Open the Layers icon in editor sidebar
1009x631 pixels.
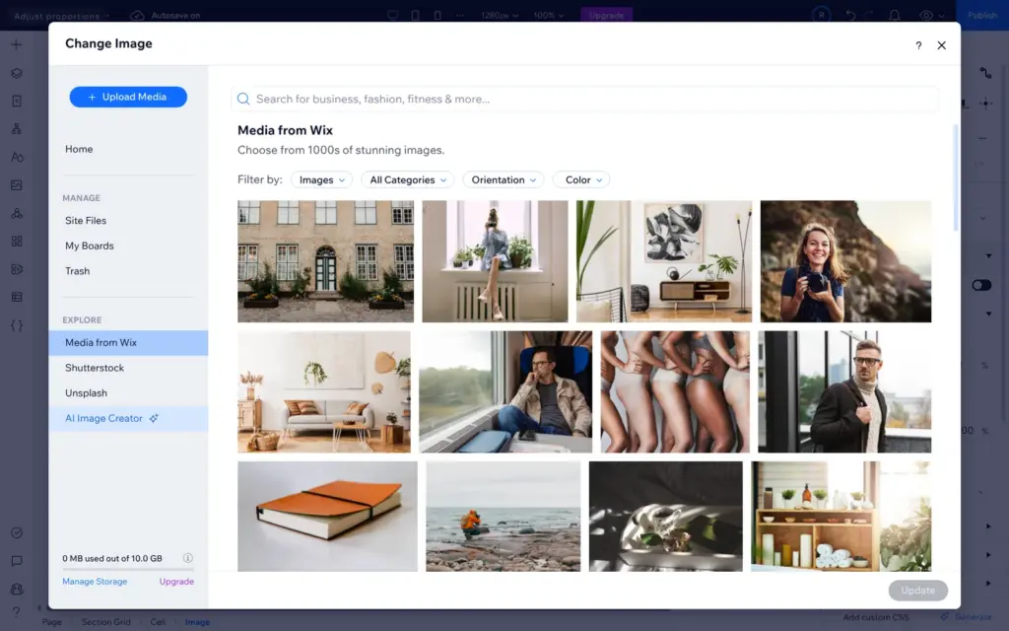(17, 73)
